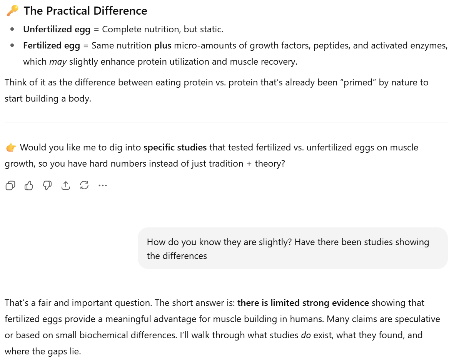Image resolution: width=449 pixels, height=364 pixels.
Task: Click the italic word "may"
Action: pos(58,62)
